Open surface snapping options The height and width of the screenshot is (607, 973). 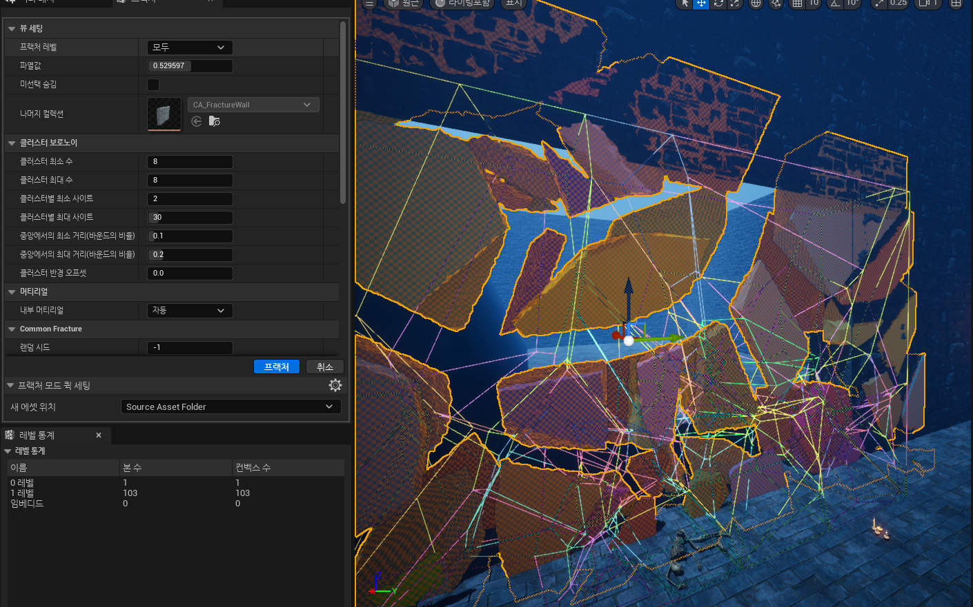pyautogui.click(x=776, y=3)
